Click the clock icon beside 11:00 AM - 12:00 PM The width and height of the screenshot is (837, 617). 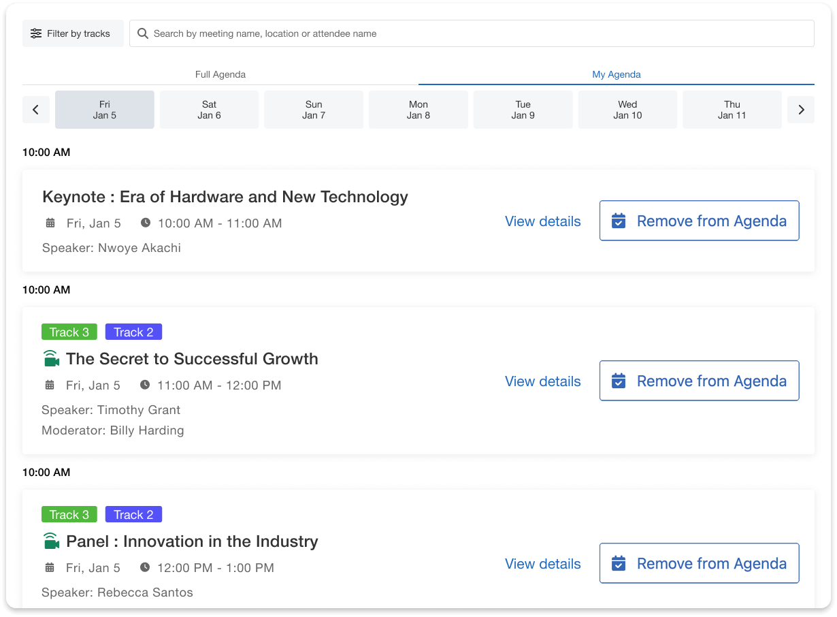pos(145,385)
